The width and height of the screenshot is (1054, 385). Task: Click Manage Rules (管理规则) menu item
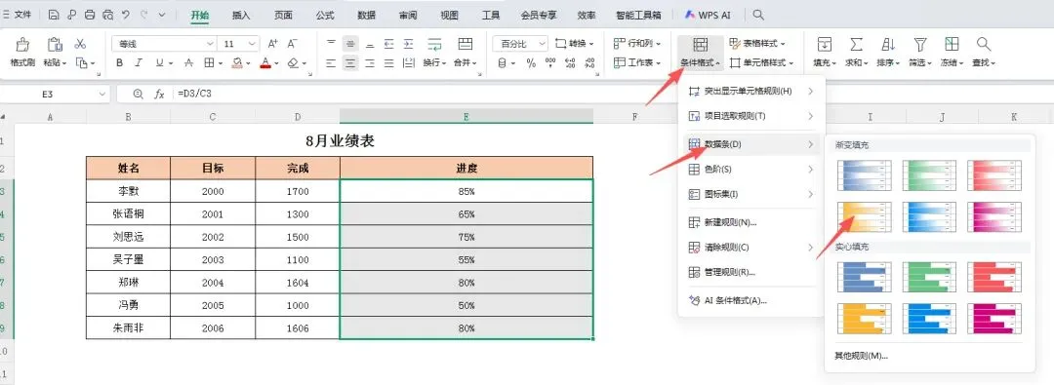click(750, 272)
